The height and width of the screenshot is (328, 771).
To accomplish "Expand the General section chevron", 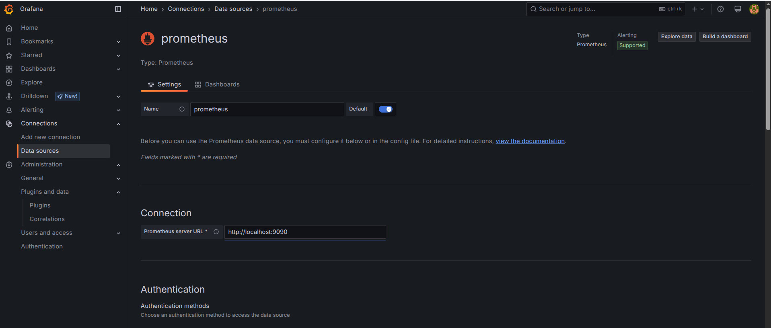I will tap(118, 178).
